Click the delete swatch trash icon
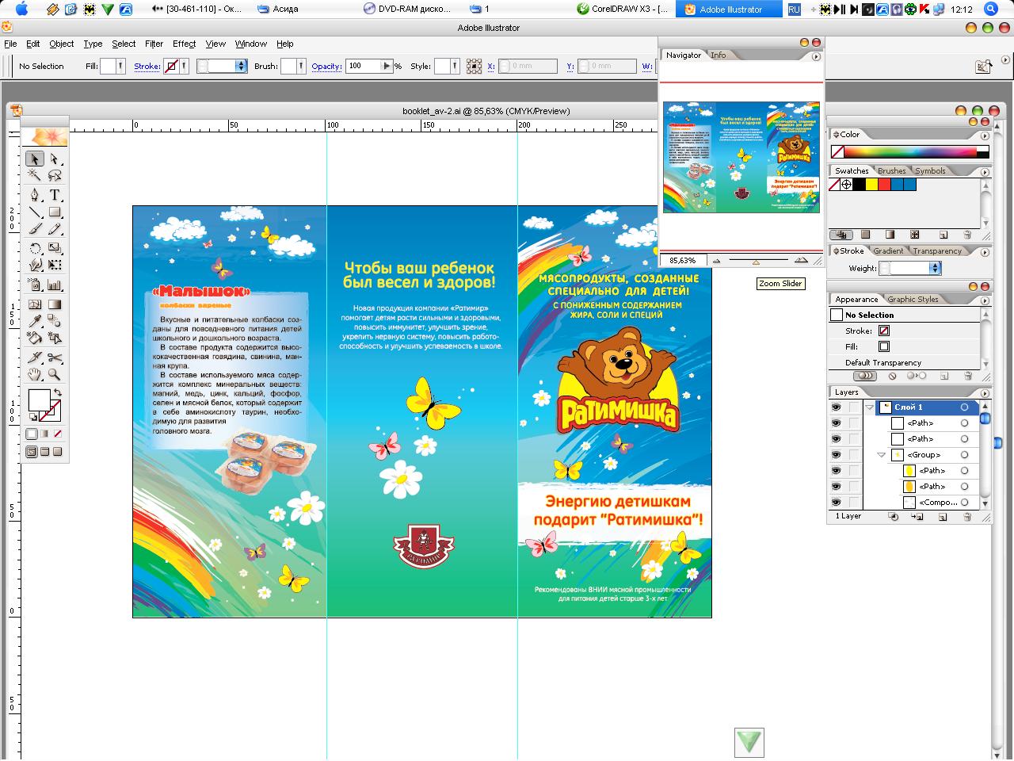Viewport: 1014px width, 761px height. [967, 235]
